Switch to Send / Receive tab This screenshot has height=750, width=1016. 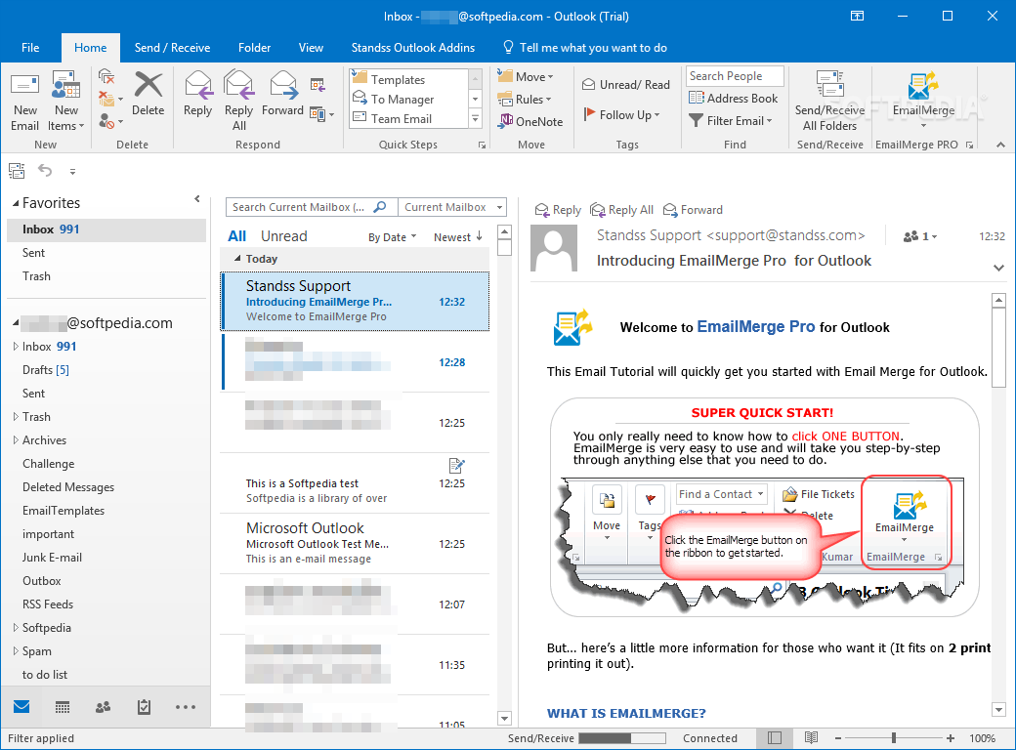(x=172, y=47)
